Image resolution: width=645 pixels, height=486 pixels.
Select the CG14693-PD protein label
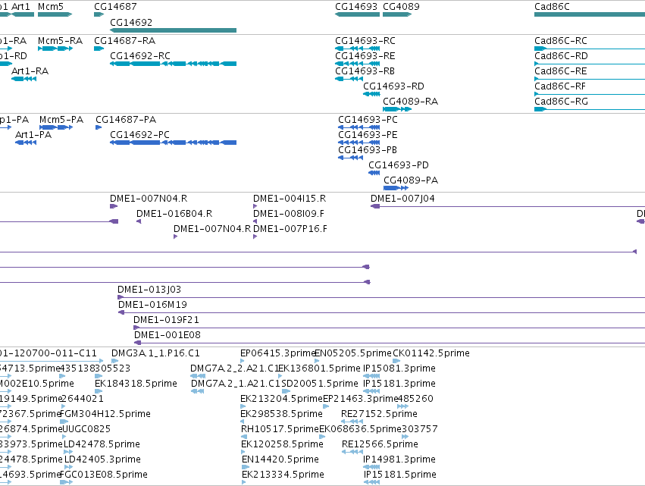[399, 165]
